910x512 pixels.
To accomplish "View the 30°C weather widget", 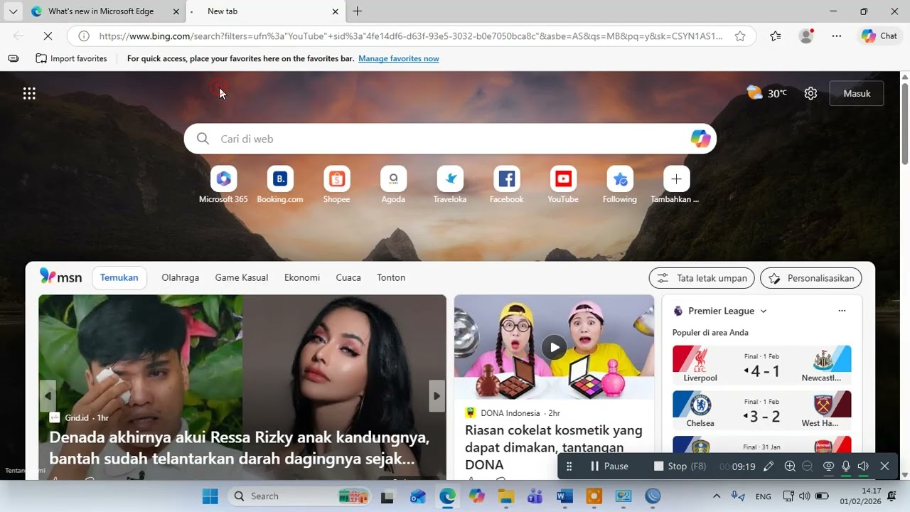I will 767,93.
